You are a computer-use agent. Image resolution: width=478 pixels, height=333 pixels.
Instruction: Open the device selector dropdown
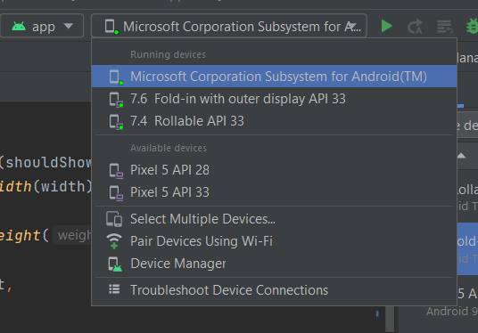point(229,26)
